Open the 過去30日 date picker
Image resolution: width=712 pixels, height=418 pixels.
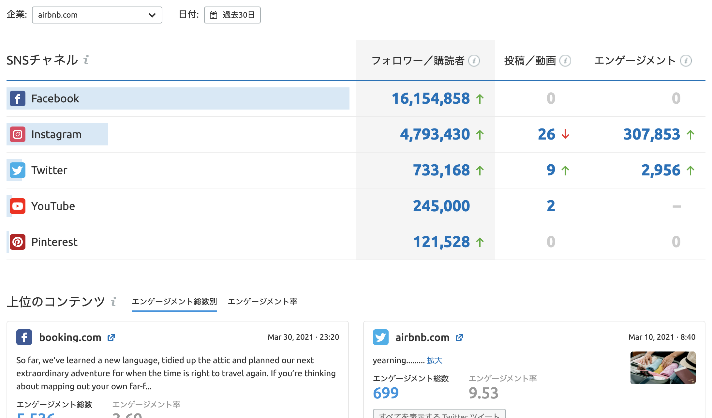click(x=232, y=15)
